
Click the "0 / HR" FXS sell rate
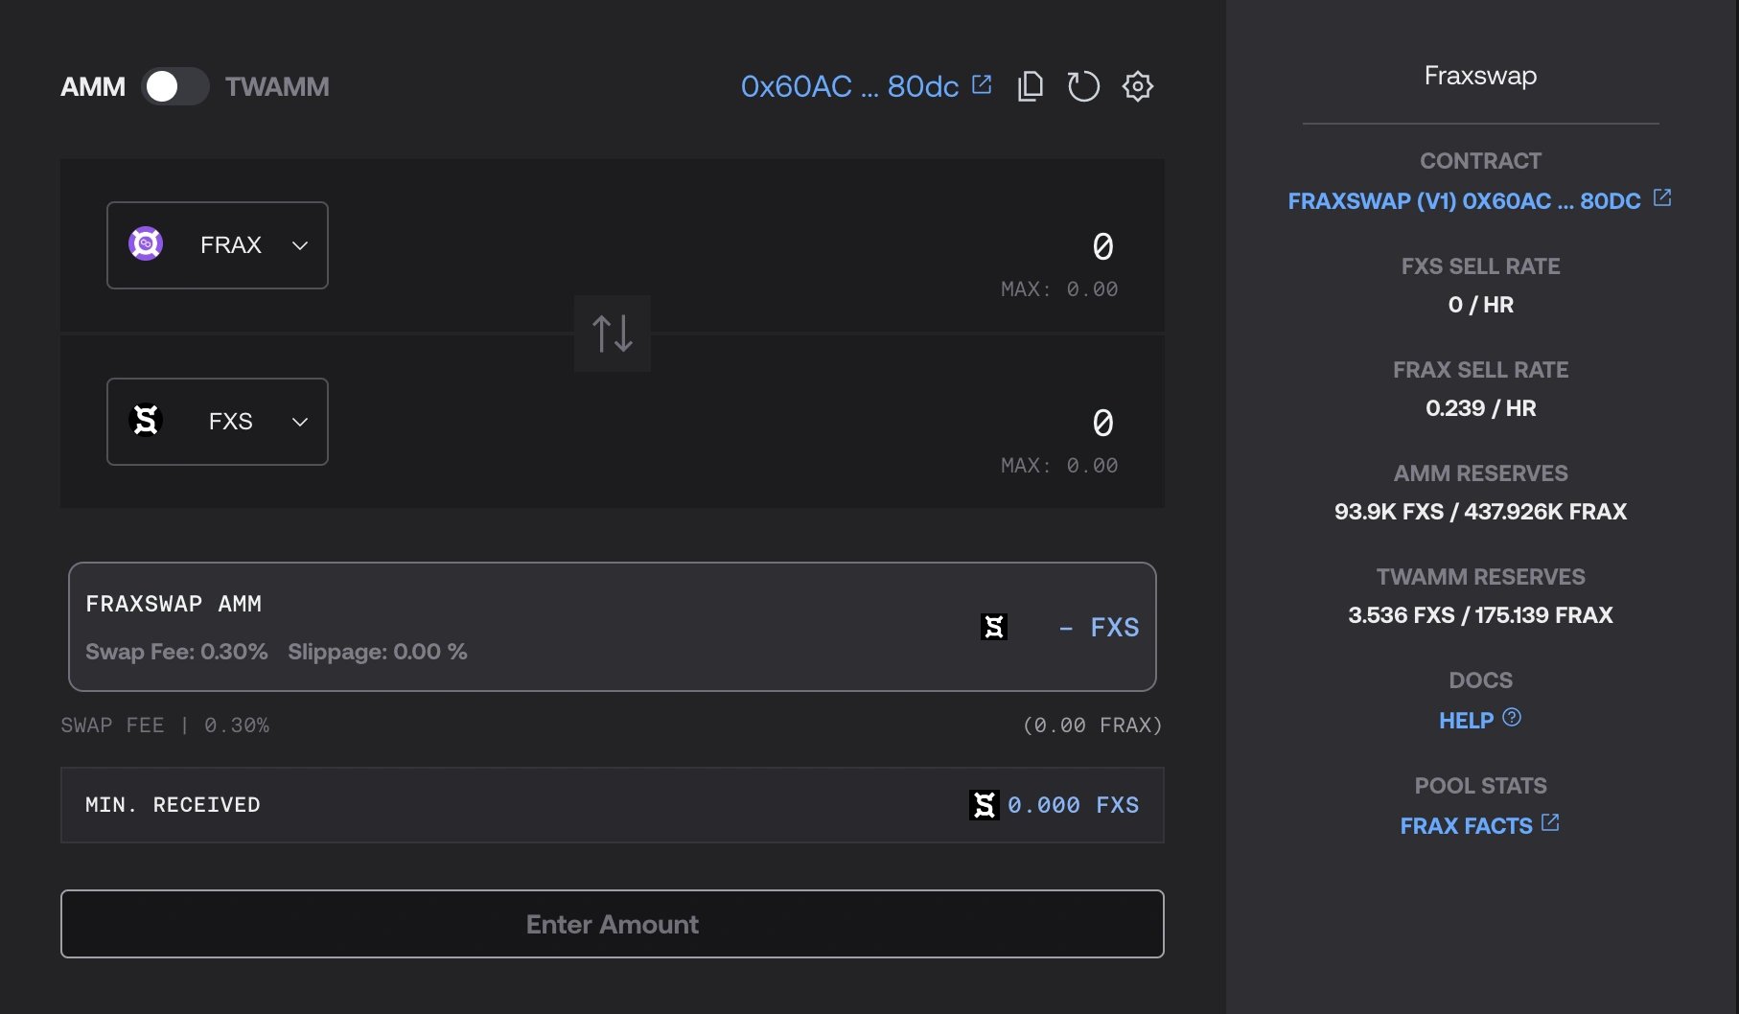click(x=1480, y=305)
